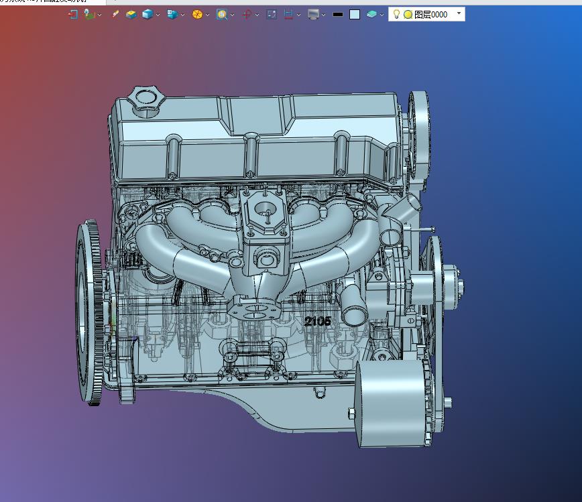
Task: Click the red pencil sketch icon
Action: (115, 14)
